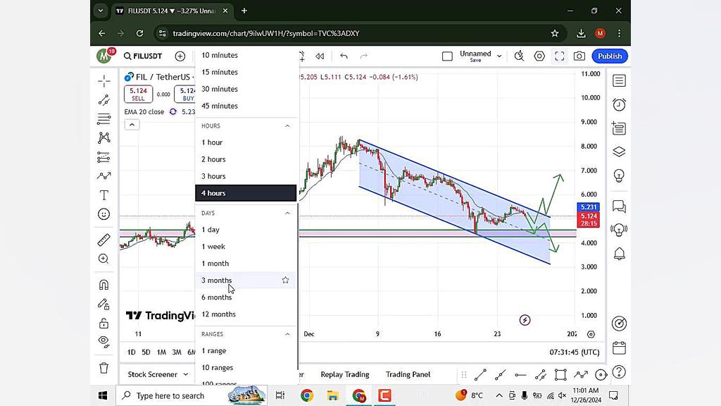Select the Text annotation tool
Screen dimensions: 721x406
point(104,195)
